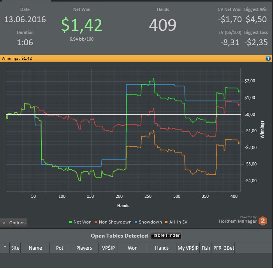The height and width of the screenshot is (268, 273).
Task: Toggle the Non Showdown legend series
Action: [113, 222]
